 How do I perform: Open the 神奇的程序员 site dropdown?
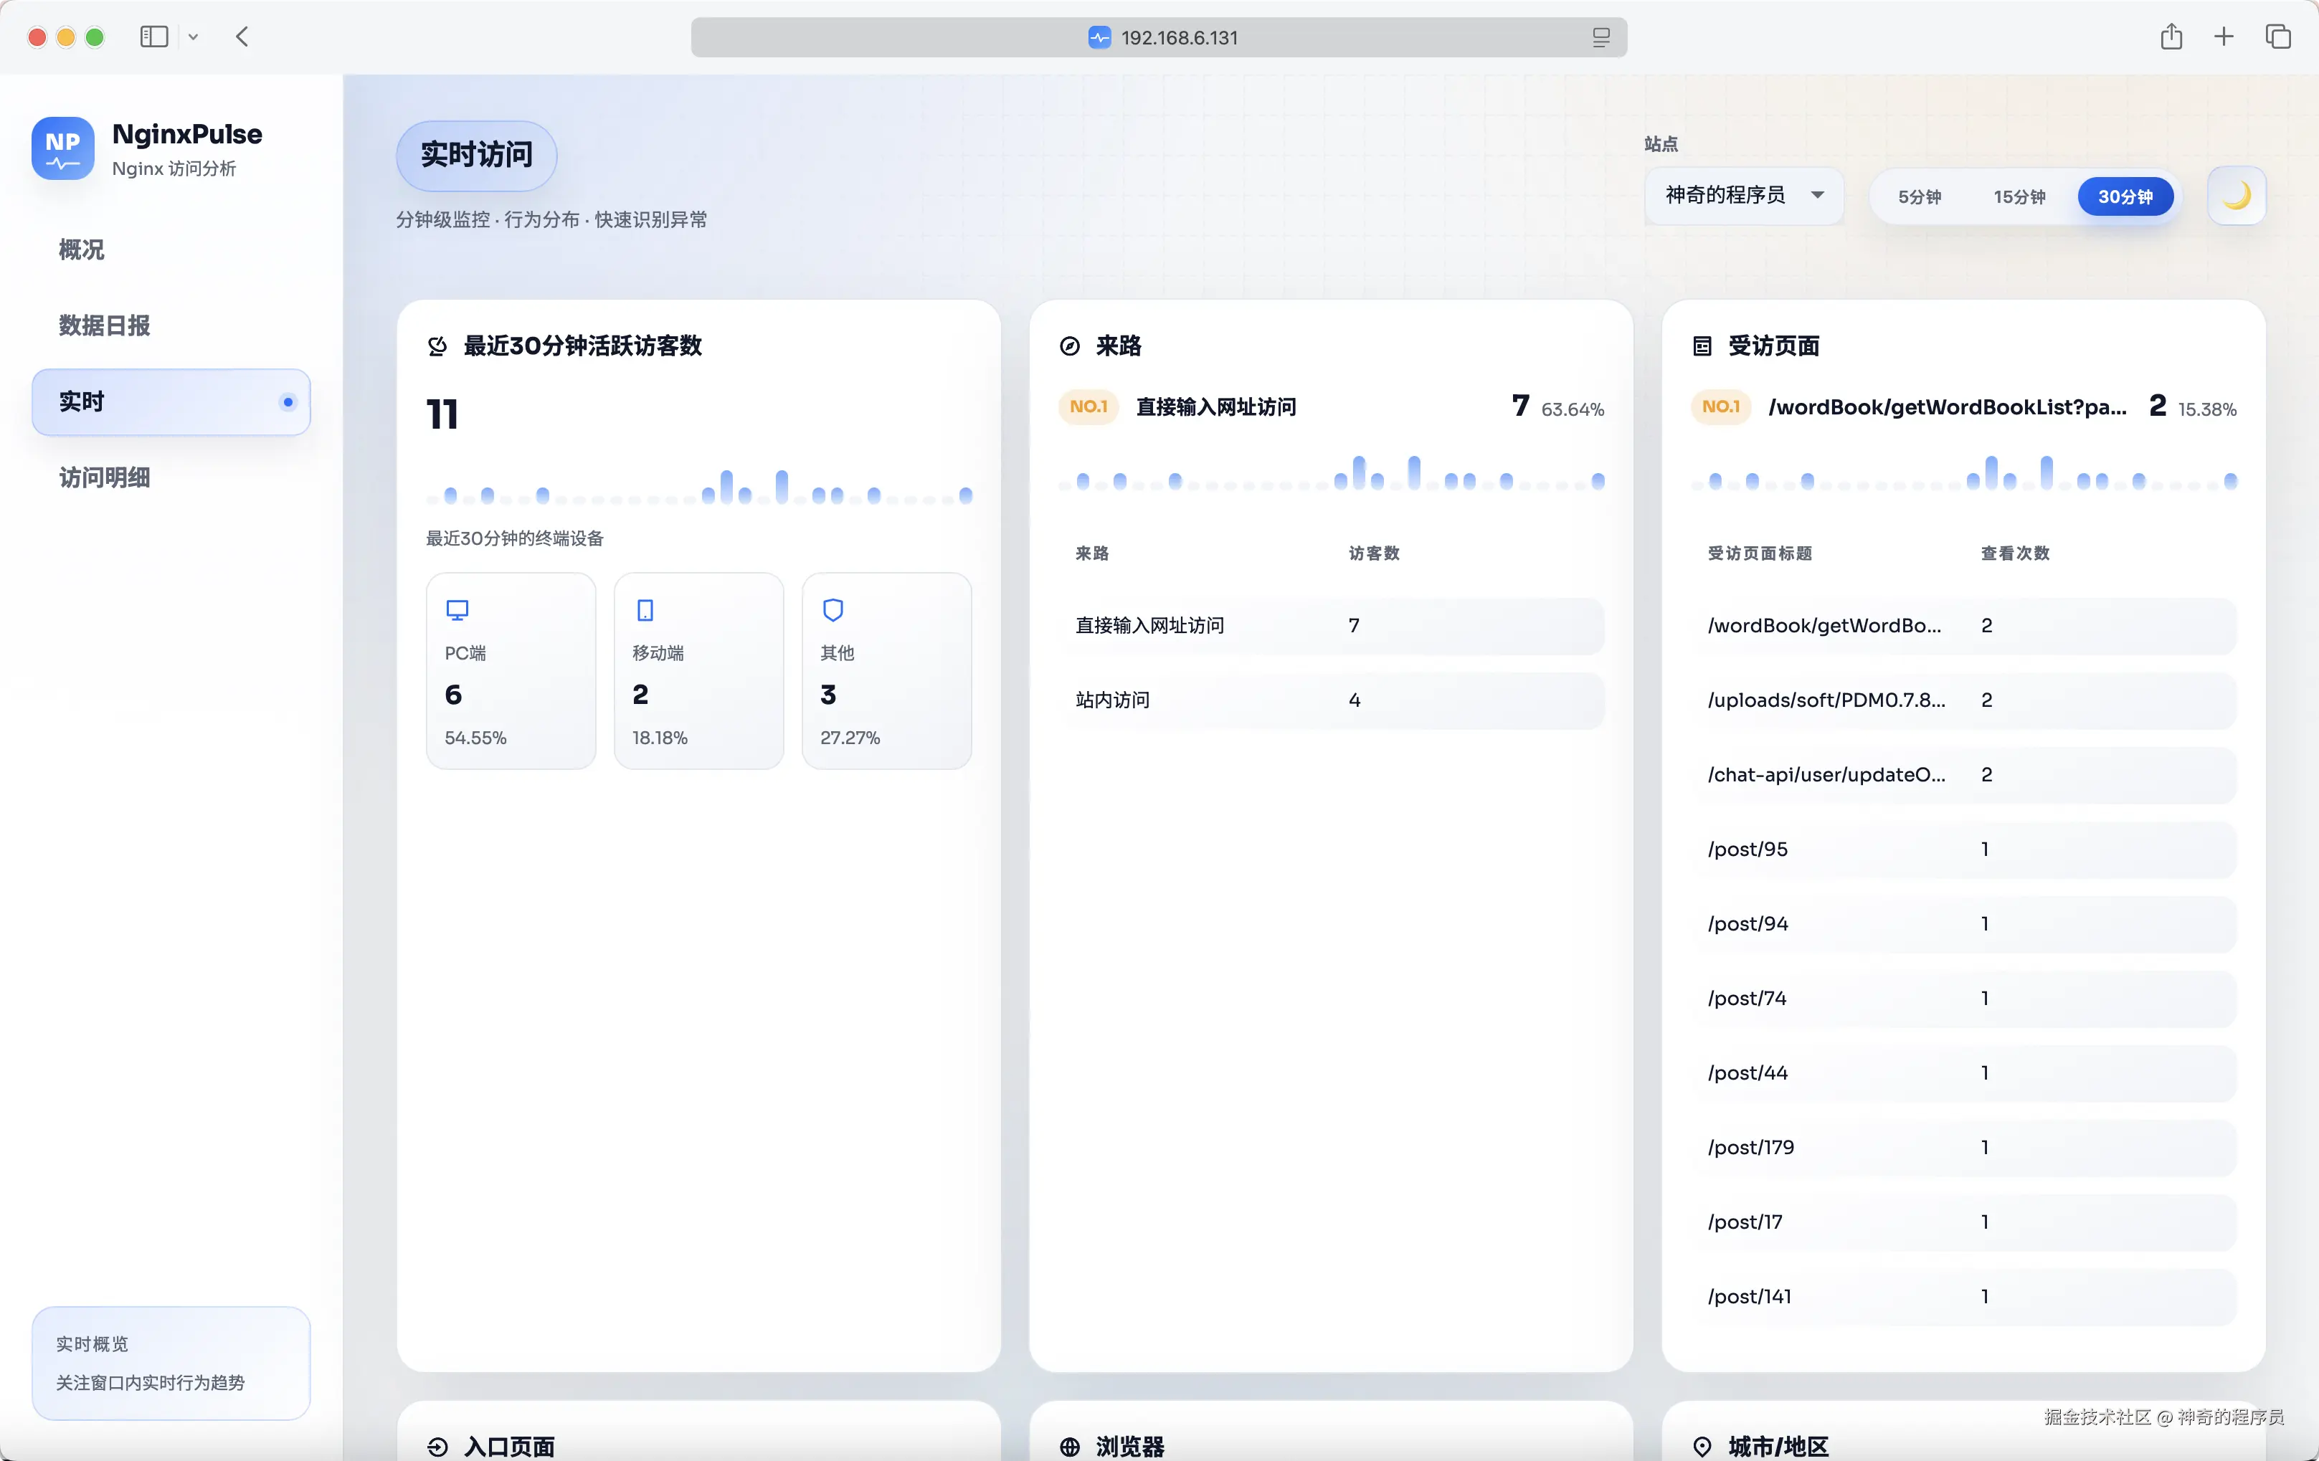(1743, 196)
